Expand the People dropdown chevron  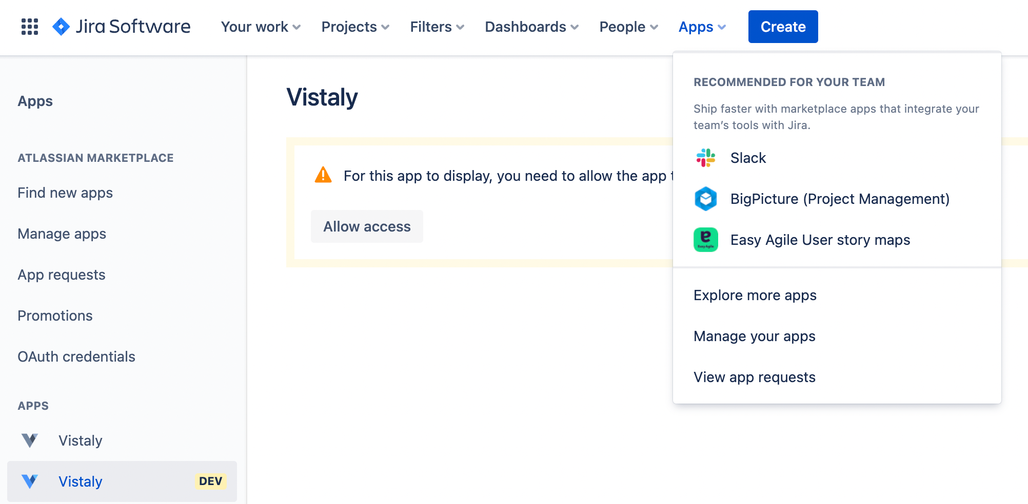click(x=654, y=27)
